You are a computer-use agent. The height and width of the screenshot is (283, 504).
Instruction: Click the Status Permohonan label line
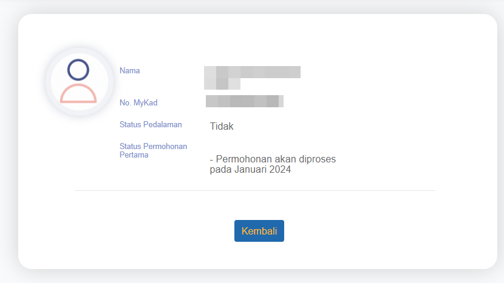tap(153, 146)
